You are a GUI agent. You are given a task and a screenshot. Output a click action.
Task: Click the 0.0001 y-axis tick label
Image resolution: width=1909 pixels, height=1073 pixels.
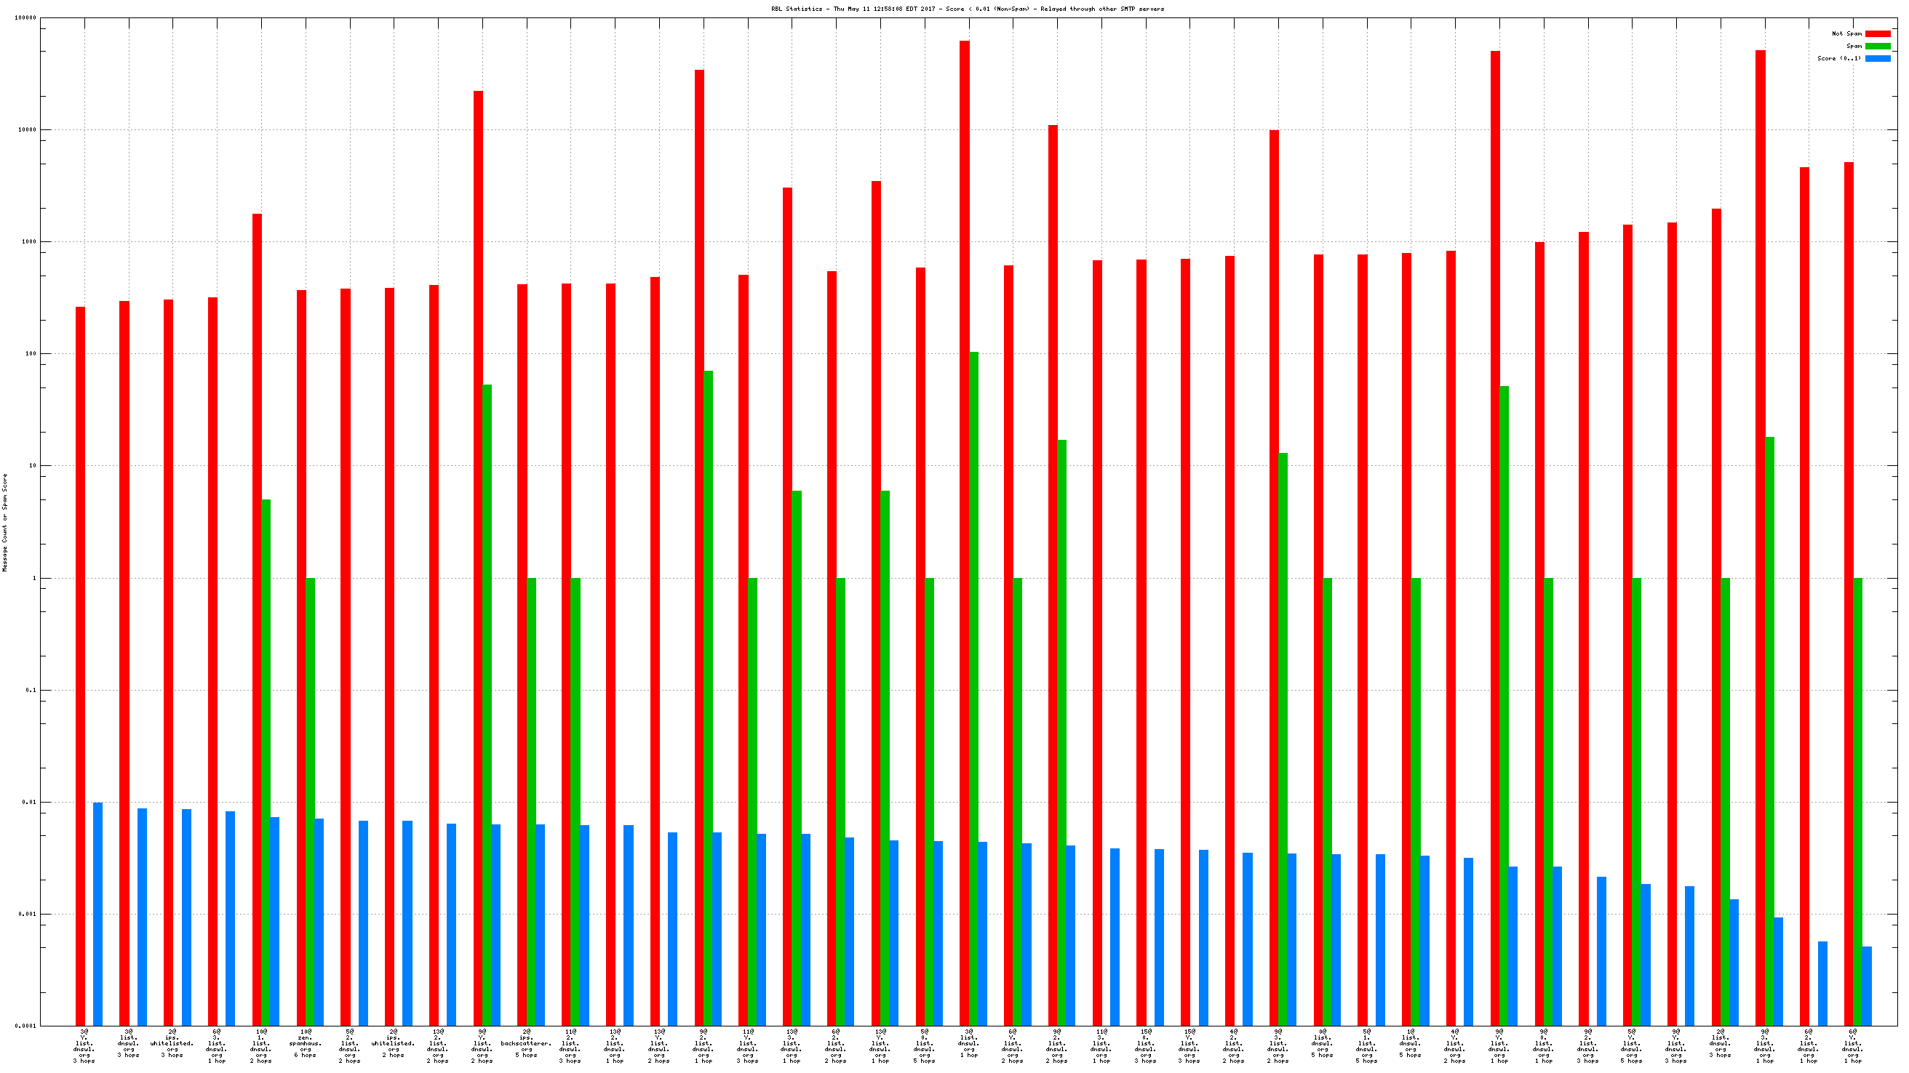(25, 1026)
